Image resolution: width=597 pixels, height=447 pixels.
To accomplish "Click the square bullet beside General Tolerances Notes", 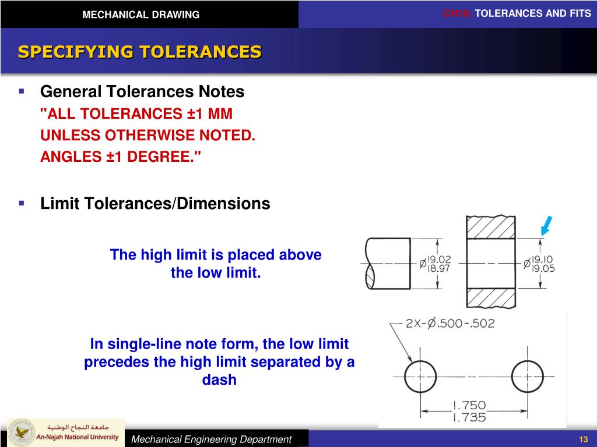I will [22, 90].
